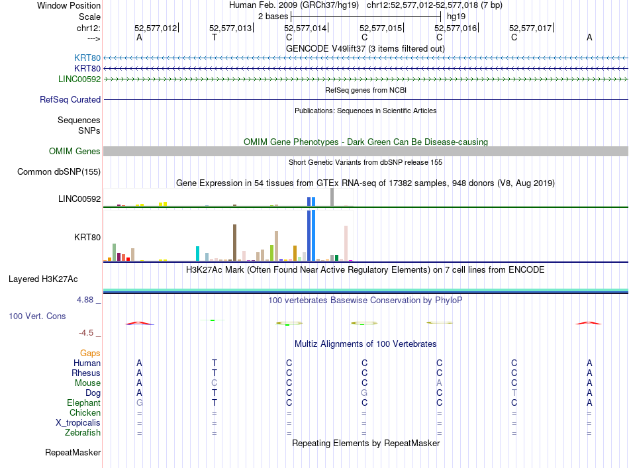This screenshot has width=629, height=468.
Task: Open 'Repeating Elements by RepeatMasker' title
Action: click(365, 443)
